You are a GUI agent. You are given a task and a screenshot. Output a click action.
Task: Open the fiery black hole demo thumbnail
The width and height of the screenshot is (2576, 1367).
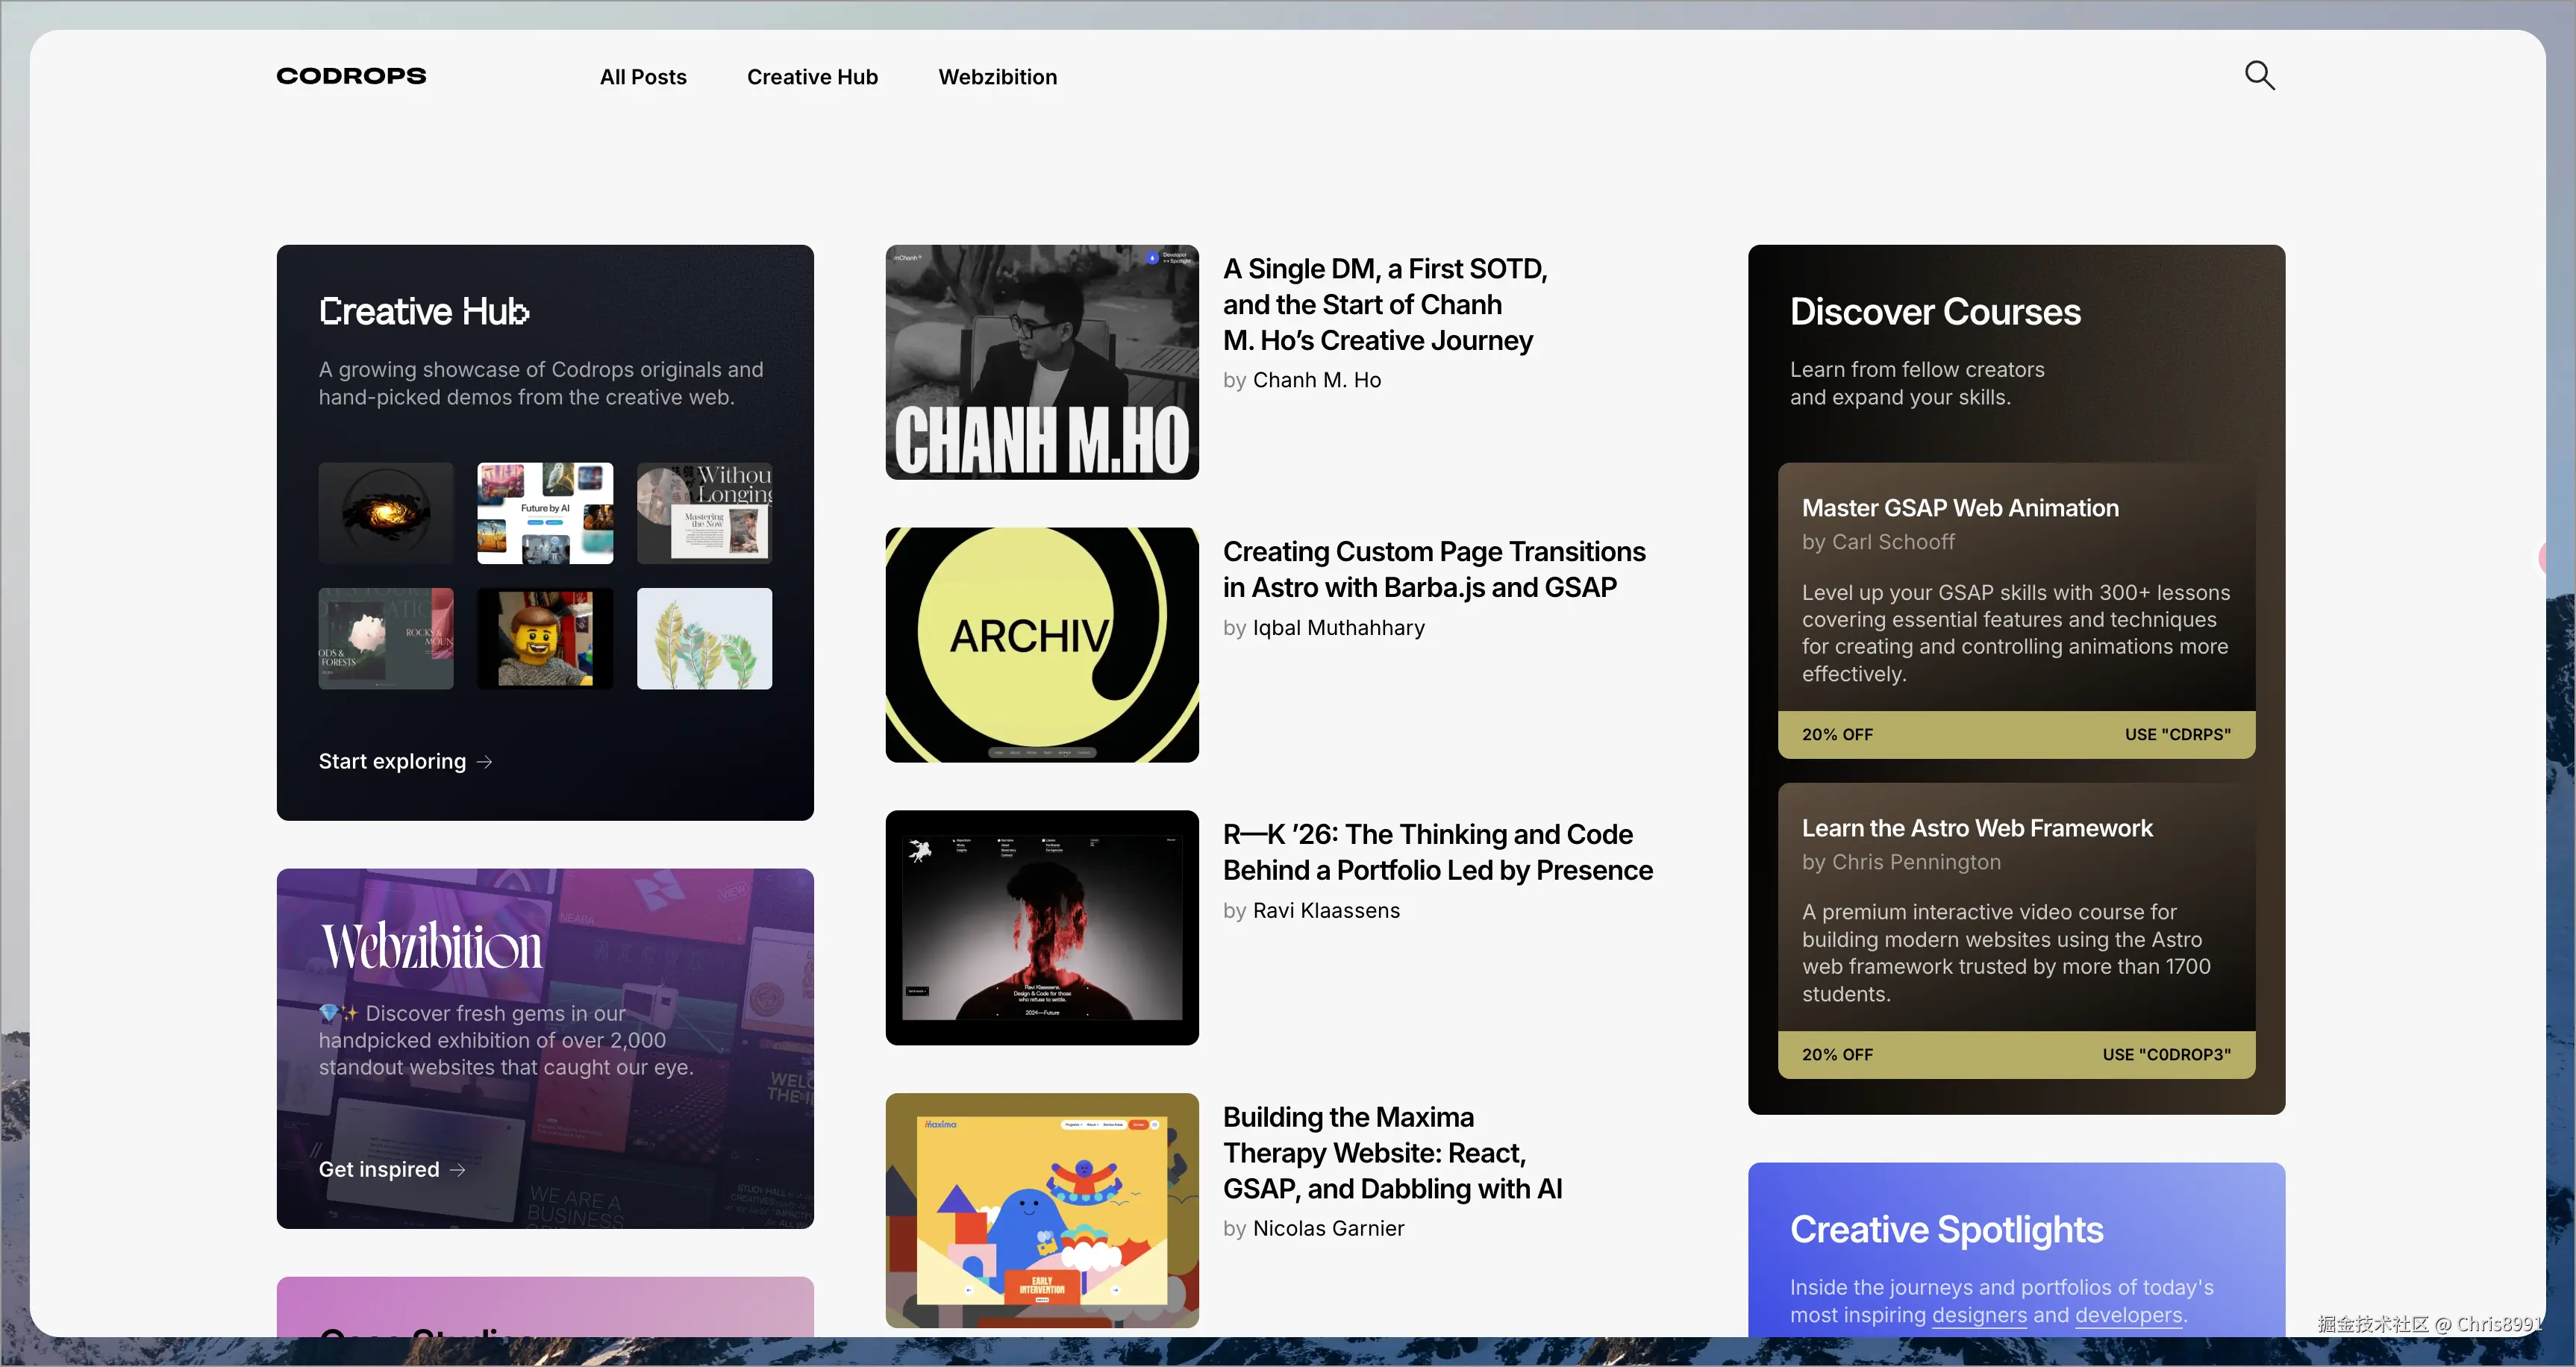click(x=386, y=513)
